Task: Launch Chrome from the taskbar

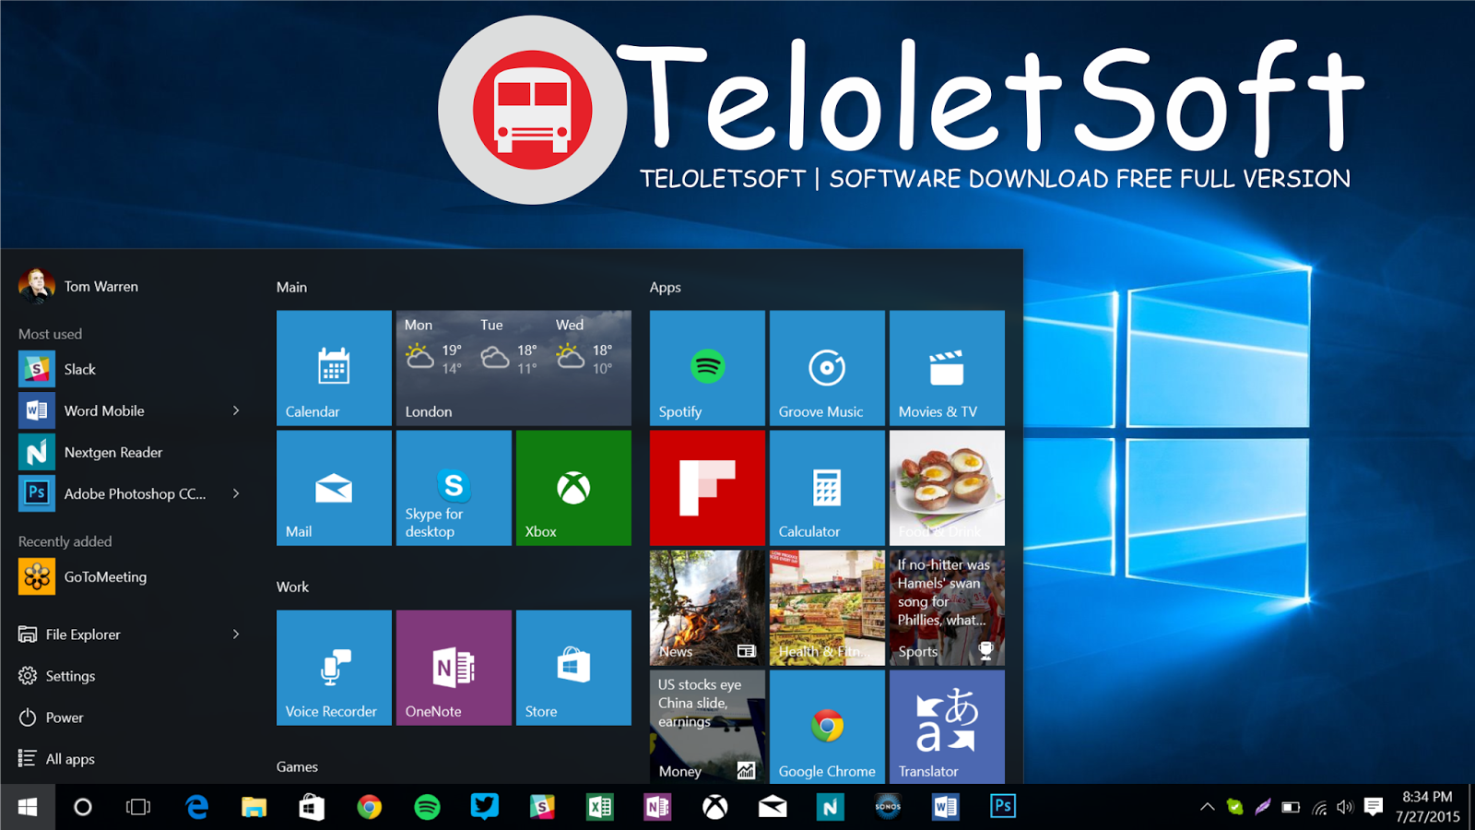Action: click(x=370, y=807)
